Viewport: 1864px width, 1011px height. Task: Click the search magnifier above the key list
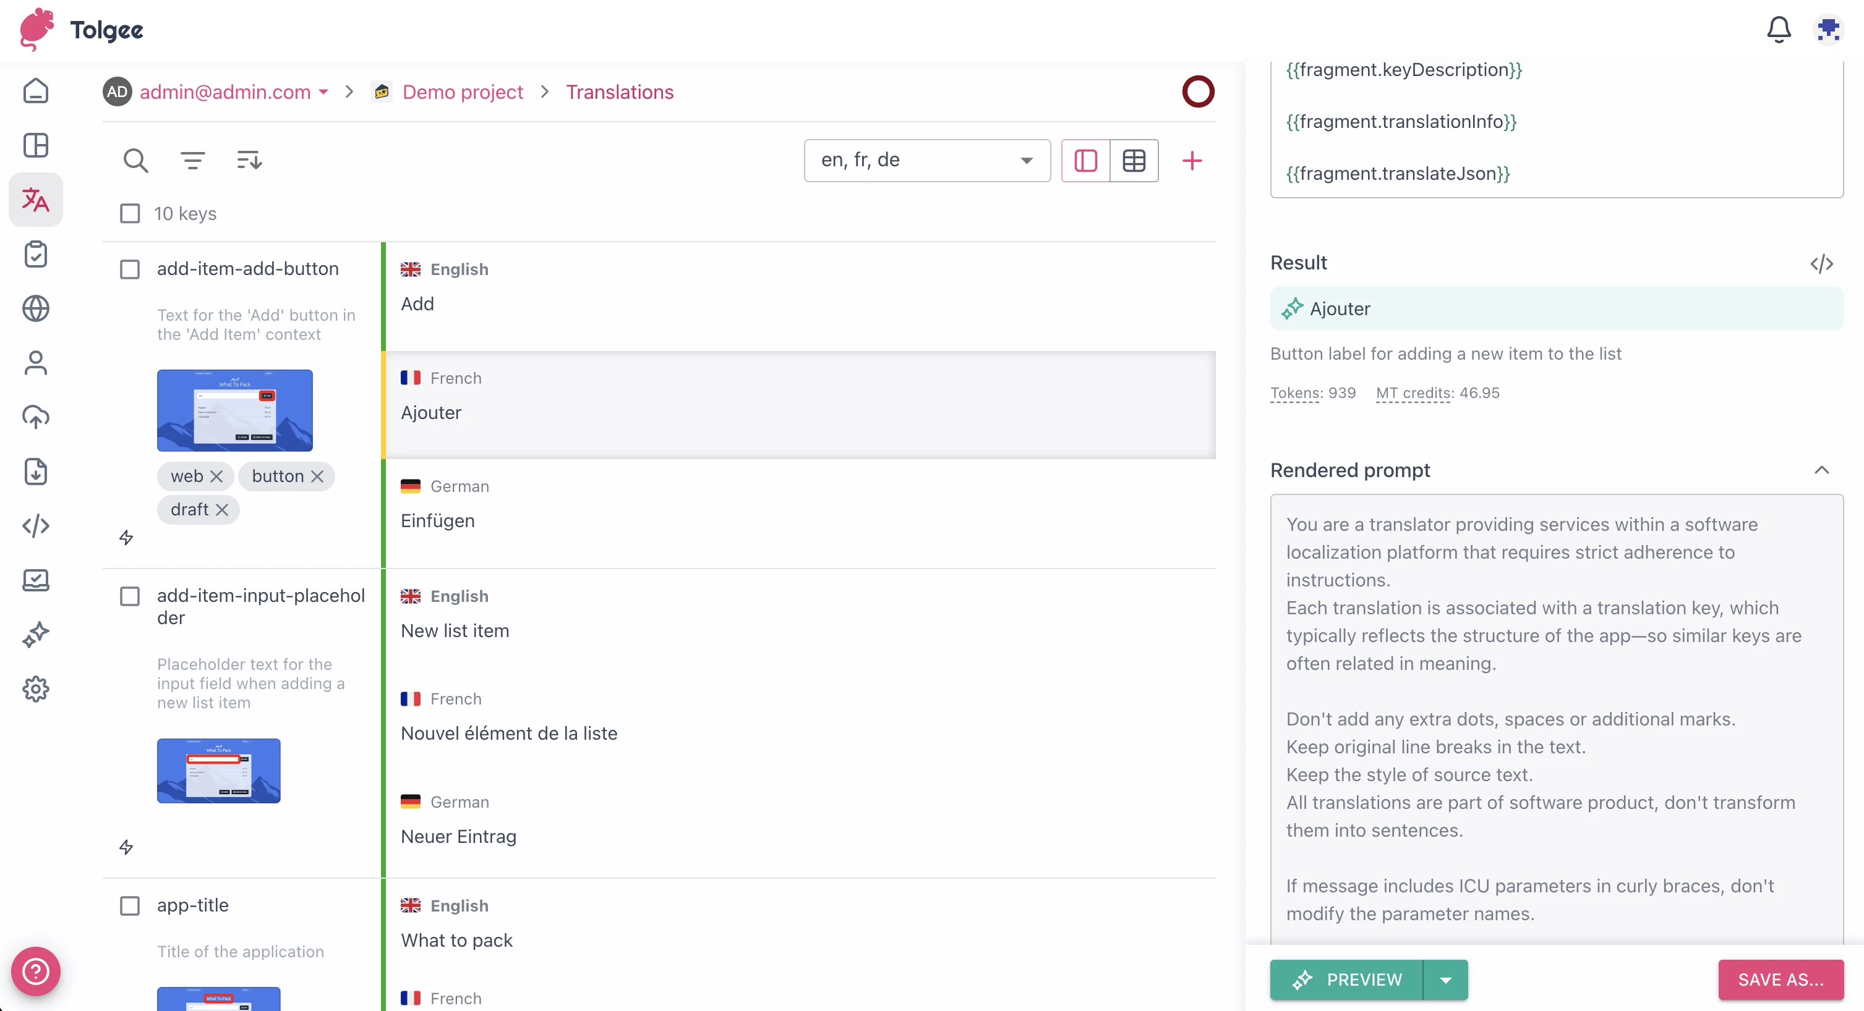pos(136,161)
